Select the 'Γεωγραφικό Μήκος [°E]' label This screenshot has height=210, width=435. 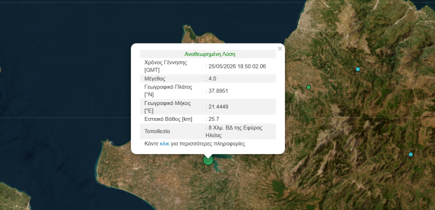[168, 107]
